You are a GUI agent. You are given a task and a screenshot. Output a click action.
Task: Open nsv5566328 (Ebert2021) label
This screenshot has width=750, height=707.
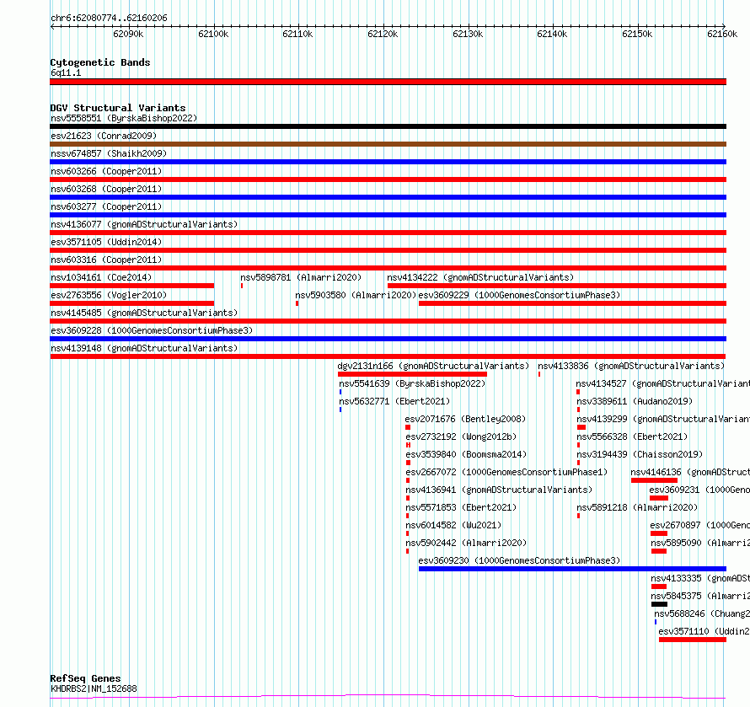click(x=632, y=437)
